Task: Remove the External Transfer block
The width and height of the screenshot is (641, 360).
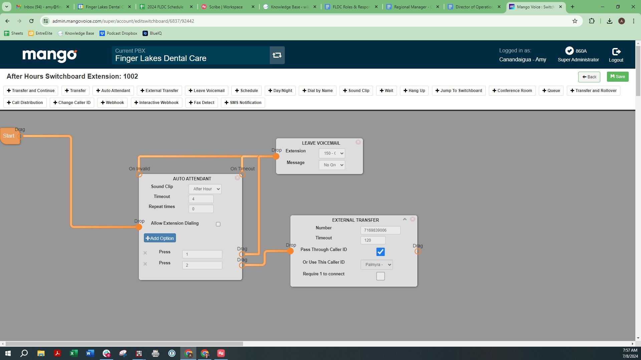Action: pyautogui.click(x=413, y=219)
